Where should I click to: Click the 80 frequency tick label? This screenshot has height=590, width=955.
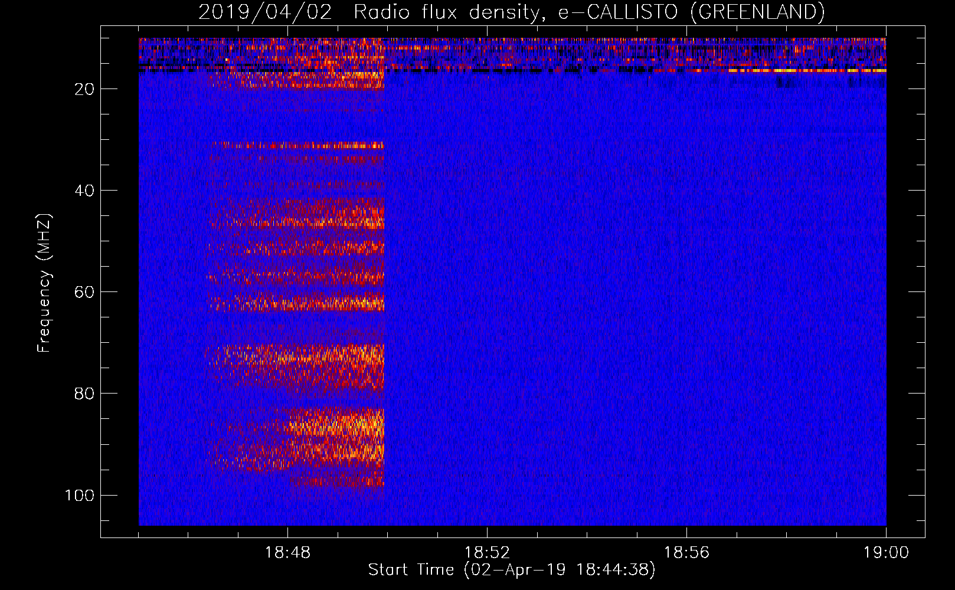84,394
